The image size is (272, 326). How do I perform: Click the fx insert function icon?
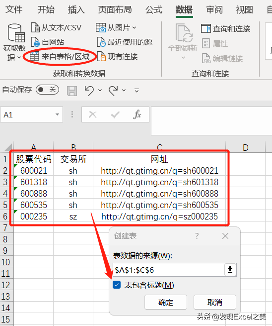(x=137, y=114)
